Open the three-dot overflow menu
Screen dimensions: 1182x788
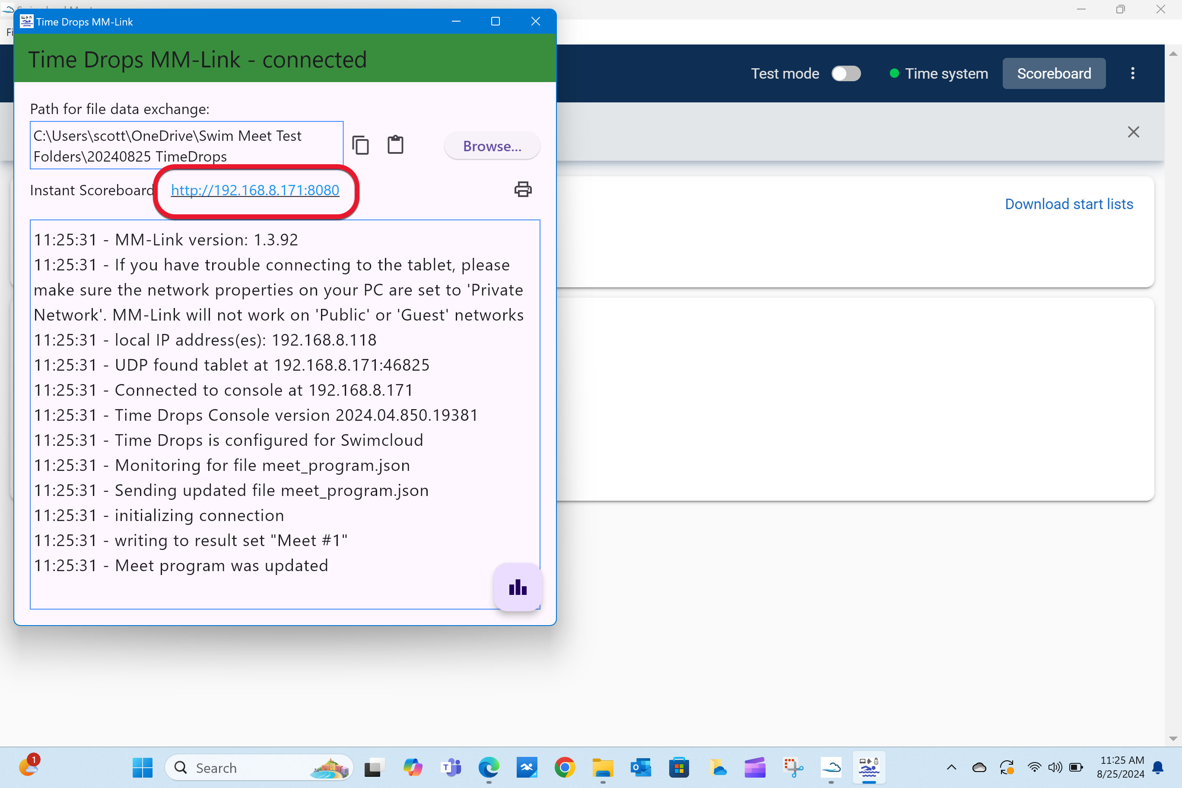coord(1133,73)
